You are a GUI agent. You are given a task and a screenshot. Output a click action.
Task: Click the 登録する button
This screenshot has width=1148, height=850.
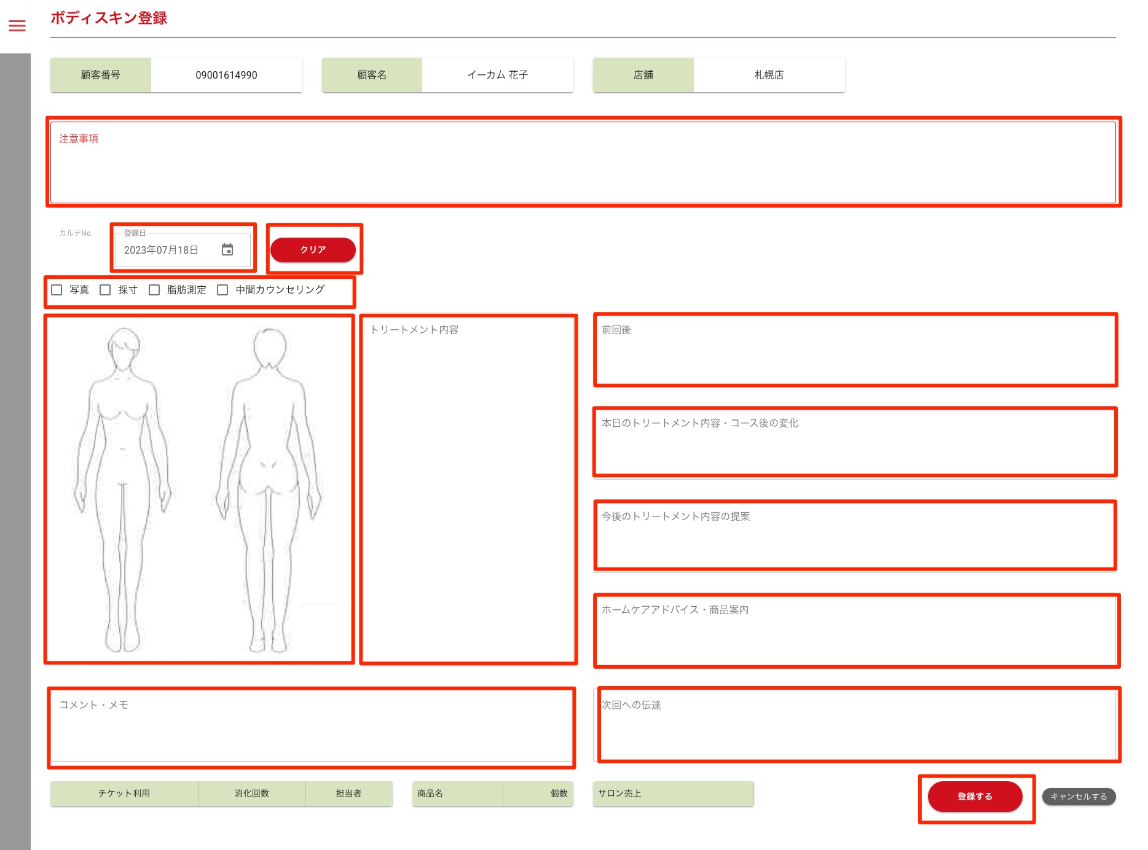(975, 797)
